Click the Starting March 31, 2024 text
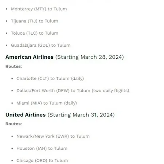 [x=81, y=115]
